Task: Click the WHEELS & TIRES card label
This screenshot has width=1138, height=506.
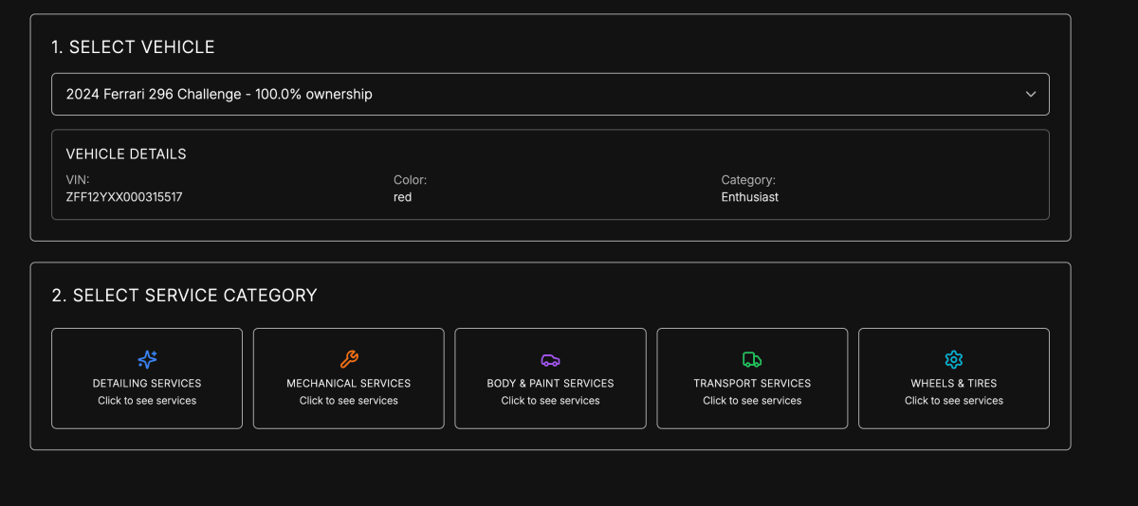Action: pyautogui.click(x=954, y=384)
